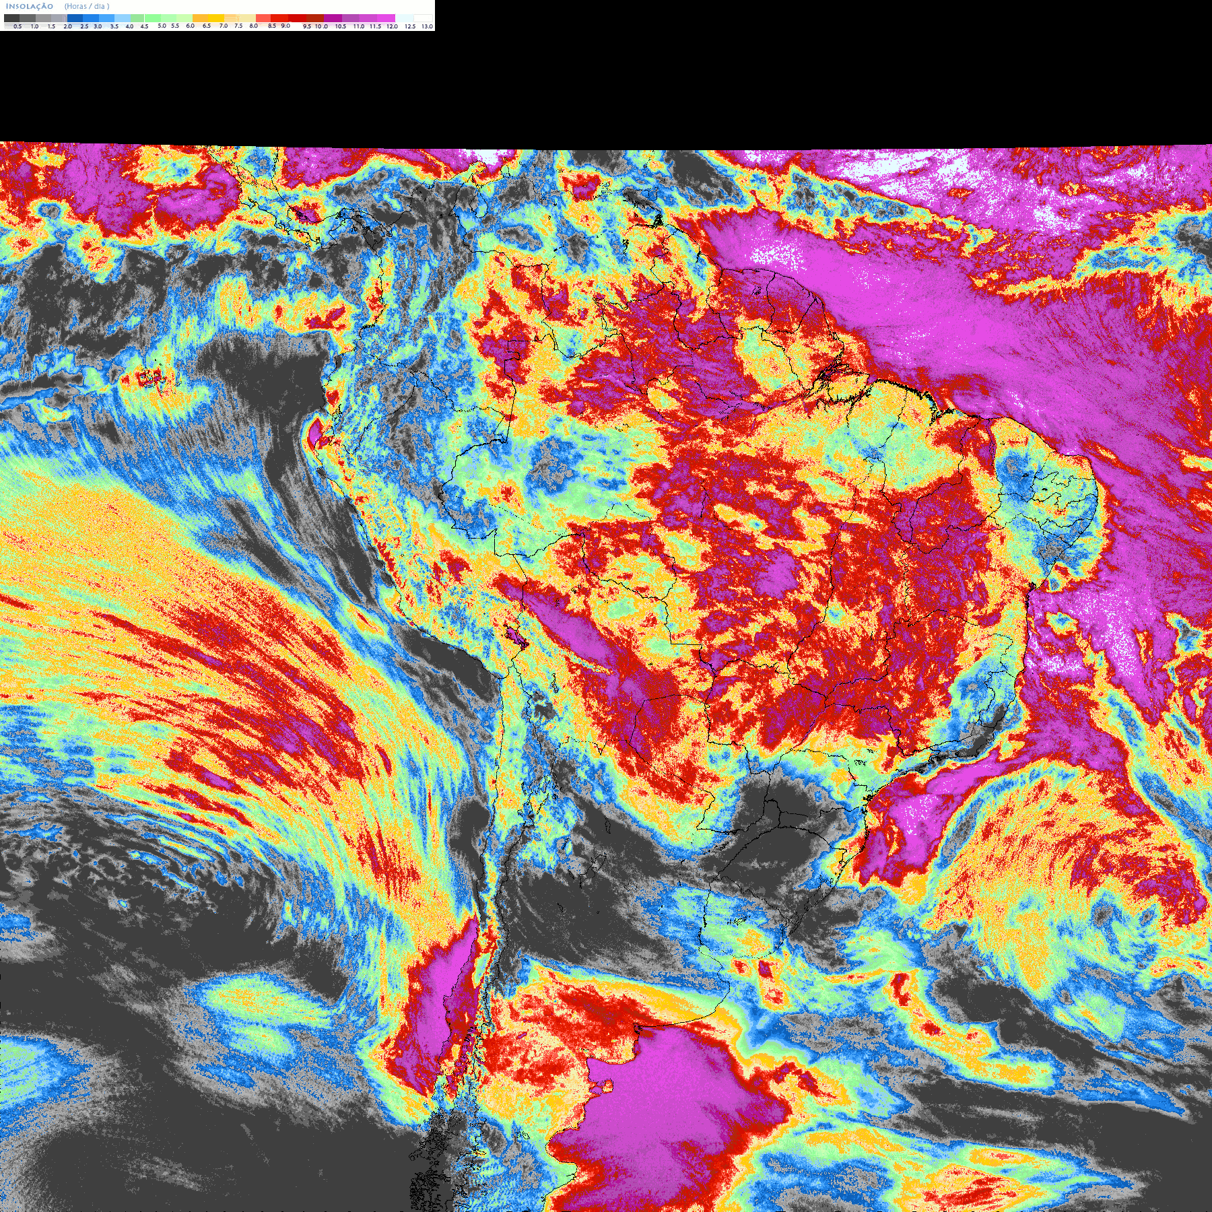Click the 12.5 legend value
Viewport: 1212px width, 1212px height.
point(410,26)
